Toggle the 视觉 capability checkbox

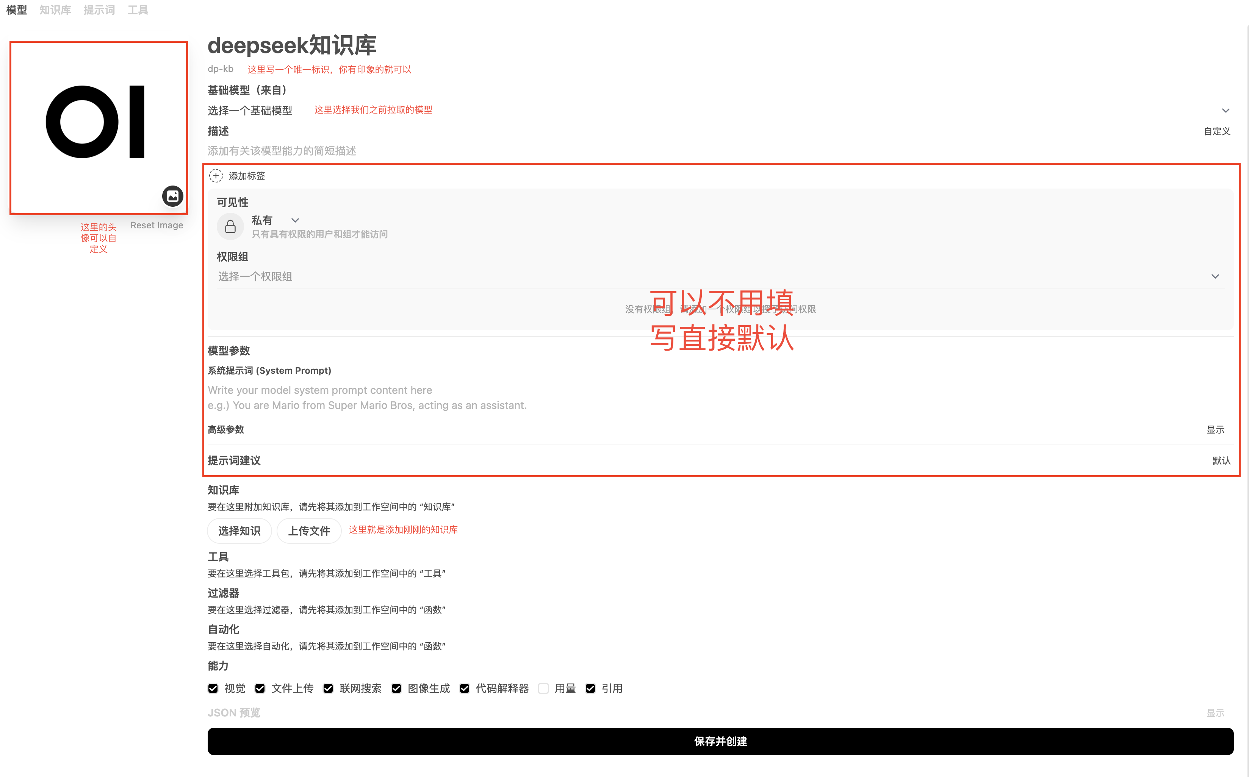tap(213, 688)
